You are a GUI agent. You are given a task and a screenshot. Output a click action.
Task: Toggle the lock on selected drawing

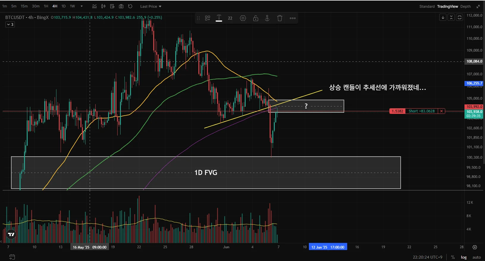tap(255, 18)
